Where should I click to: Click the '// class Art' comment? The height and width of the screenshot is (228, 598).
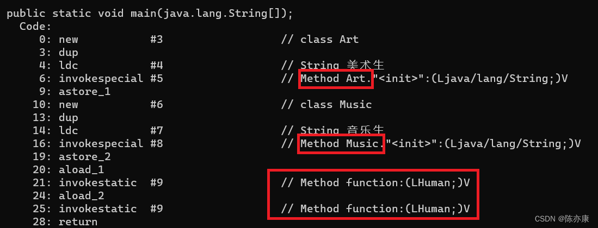pos(320,39)
